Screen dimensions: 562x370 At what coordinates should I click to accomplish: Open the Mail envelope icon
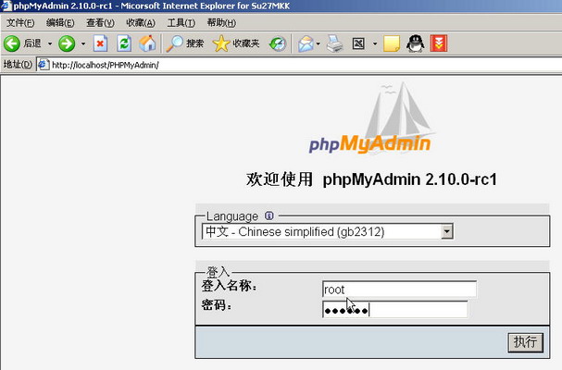(306, 43)
